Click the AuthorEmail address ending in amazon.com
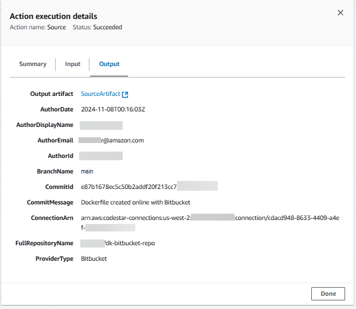The height and width of the screenshot is (309, 356). [112, 140]
